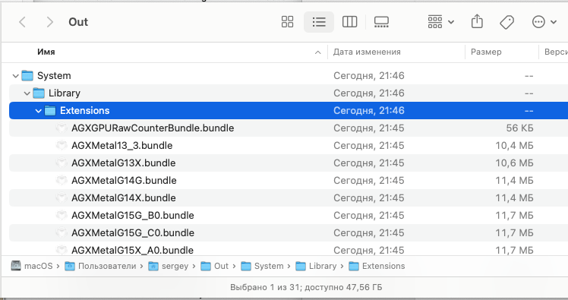Viewport: 568px width, 300px height.
Task: Click bundle icon of AGXMetalG14X.bundle
Action: 62,197
